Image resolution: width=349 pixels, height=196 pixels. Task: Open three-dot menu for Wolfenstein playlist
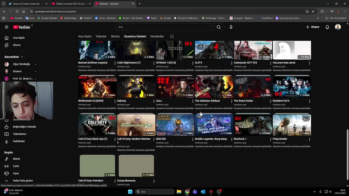pyautogui.click(x=115, y=101)
